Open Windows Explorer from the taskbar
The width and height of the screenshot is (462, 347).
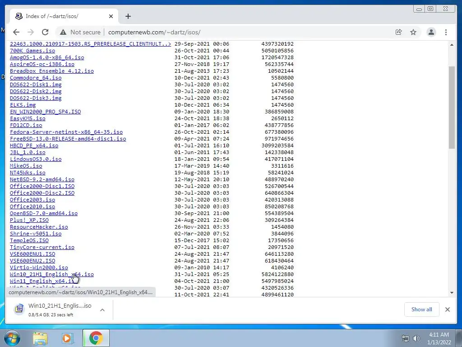[x=40, y=338]
